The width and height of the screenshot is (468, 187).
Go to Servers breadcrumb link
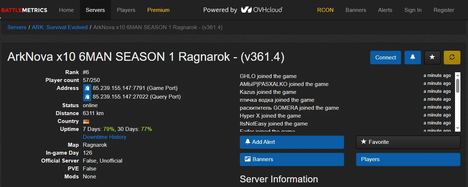17,27
